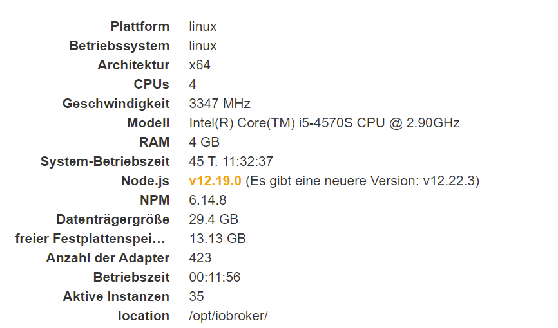Click the Aktive Instanzen 35 value

pos(196,296)
